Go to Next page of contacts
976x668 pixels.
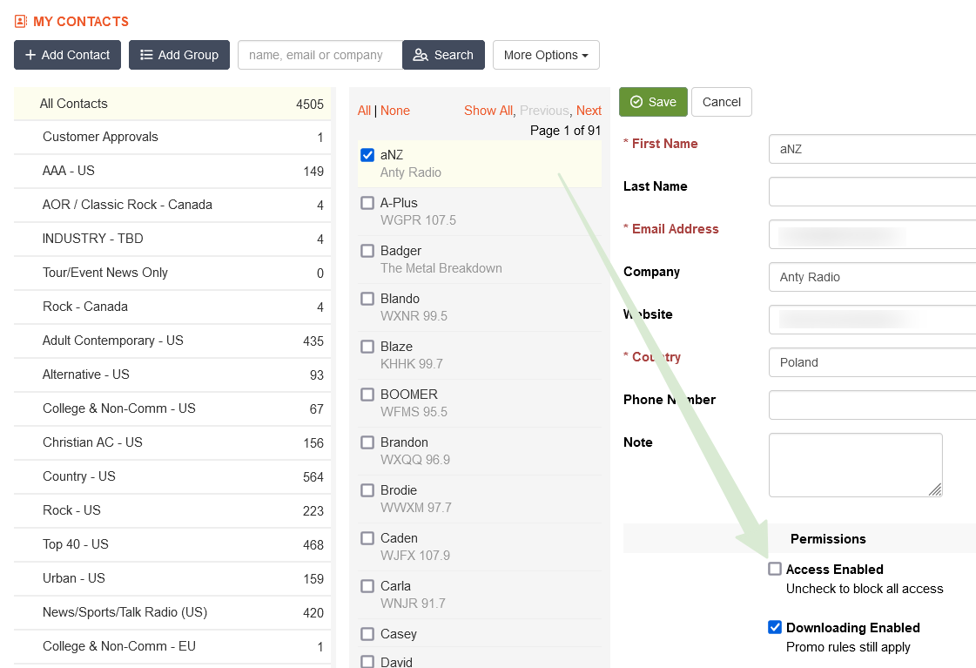pyautogui.click(x=589, y=111)
